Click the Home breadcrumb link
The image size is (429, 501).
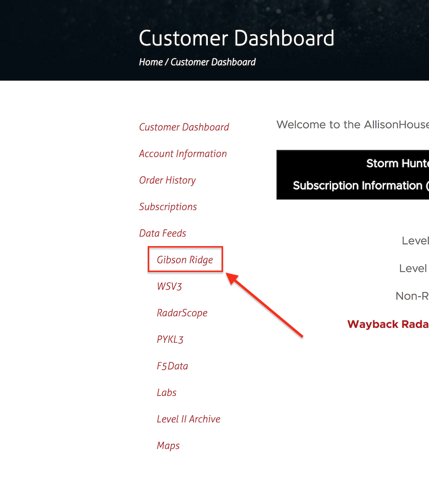[x=151, y=62]
